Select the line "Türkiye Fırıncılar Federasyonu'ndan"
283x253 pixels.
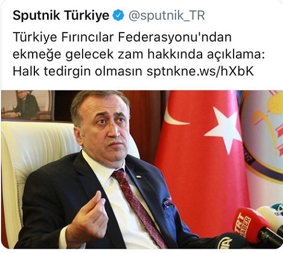tap(122, 37)
